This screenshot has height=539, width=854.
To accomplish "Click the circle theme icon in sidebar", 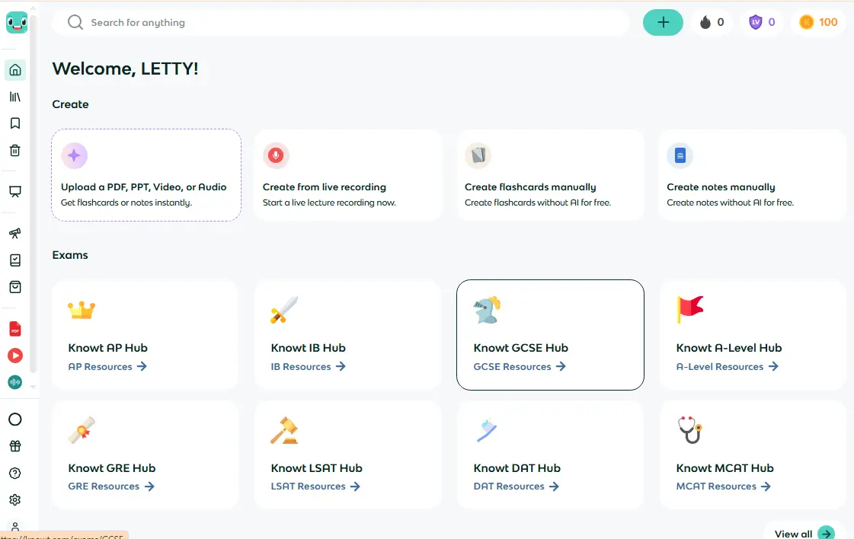I will 15,419.
